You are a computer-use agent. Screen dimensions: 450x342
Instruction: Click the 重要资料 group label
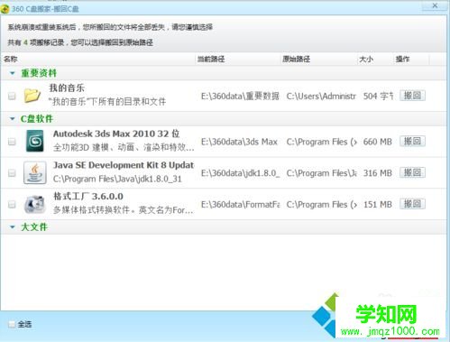tap(39, 73)
